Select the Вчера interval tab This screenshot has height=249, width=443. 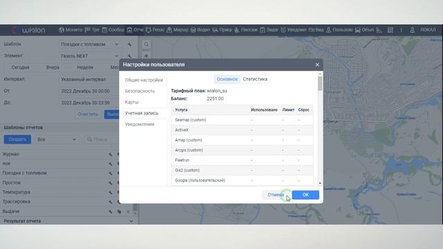click(x=53, y=68)
